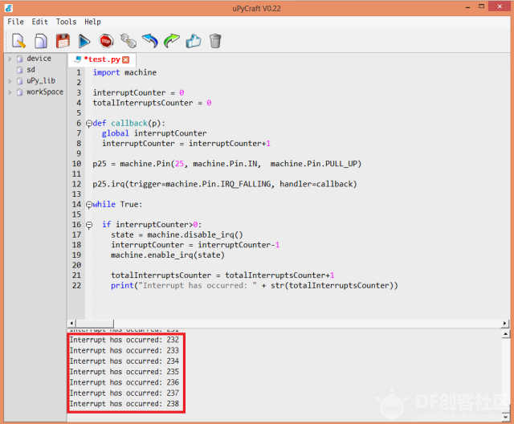Select the sd item in tree
The height and width of the screenshot is (424, 514).
[x=31, y=70]
